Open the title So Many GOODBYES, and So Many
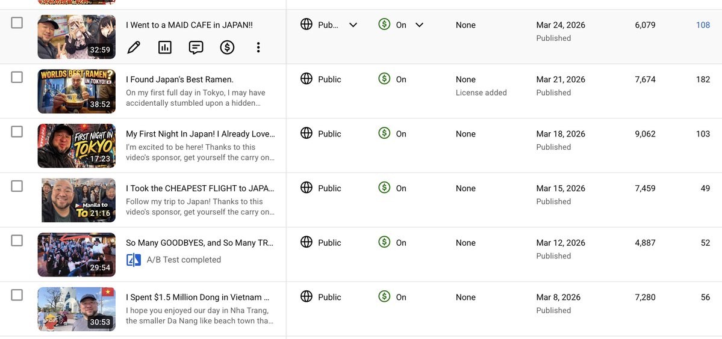Screen dimensions: 722x339 201,243
